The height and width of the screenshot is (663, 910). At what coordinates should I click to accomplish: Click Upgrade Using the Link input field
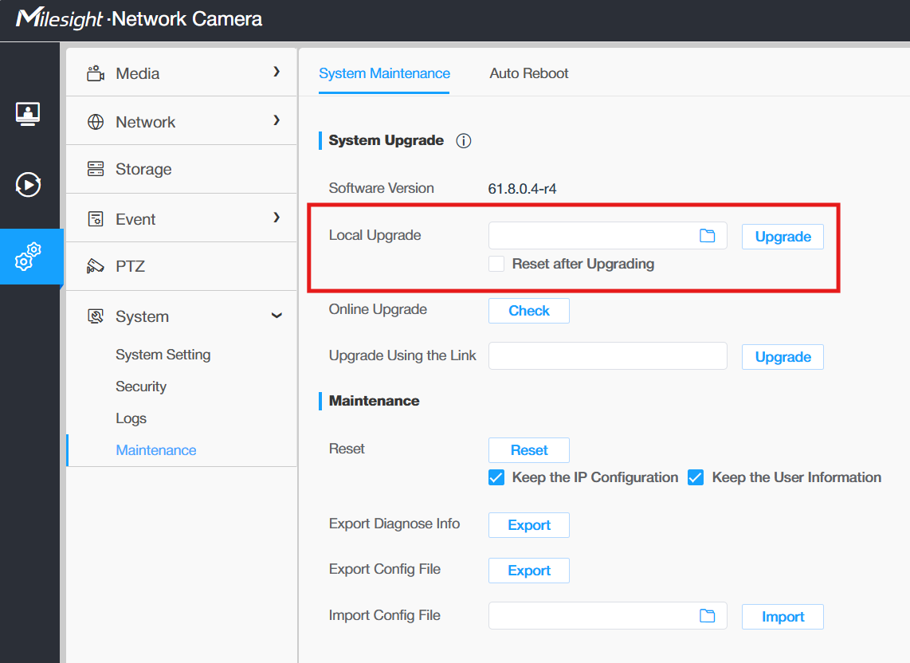tap(608, 356)
